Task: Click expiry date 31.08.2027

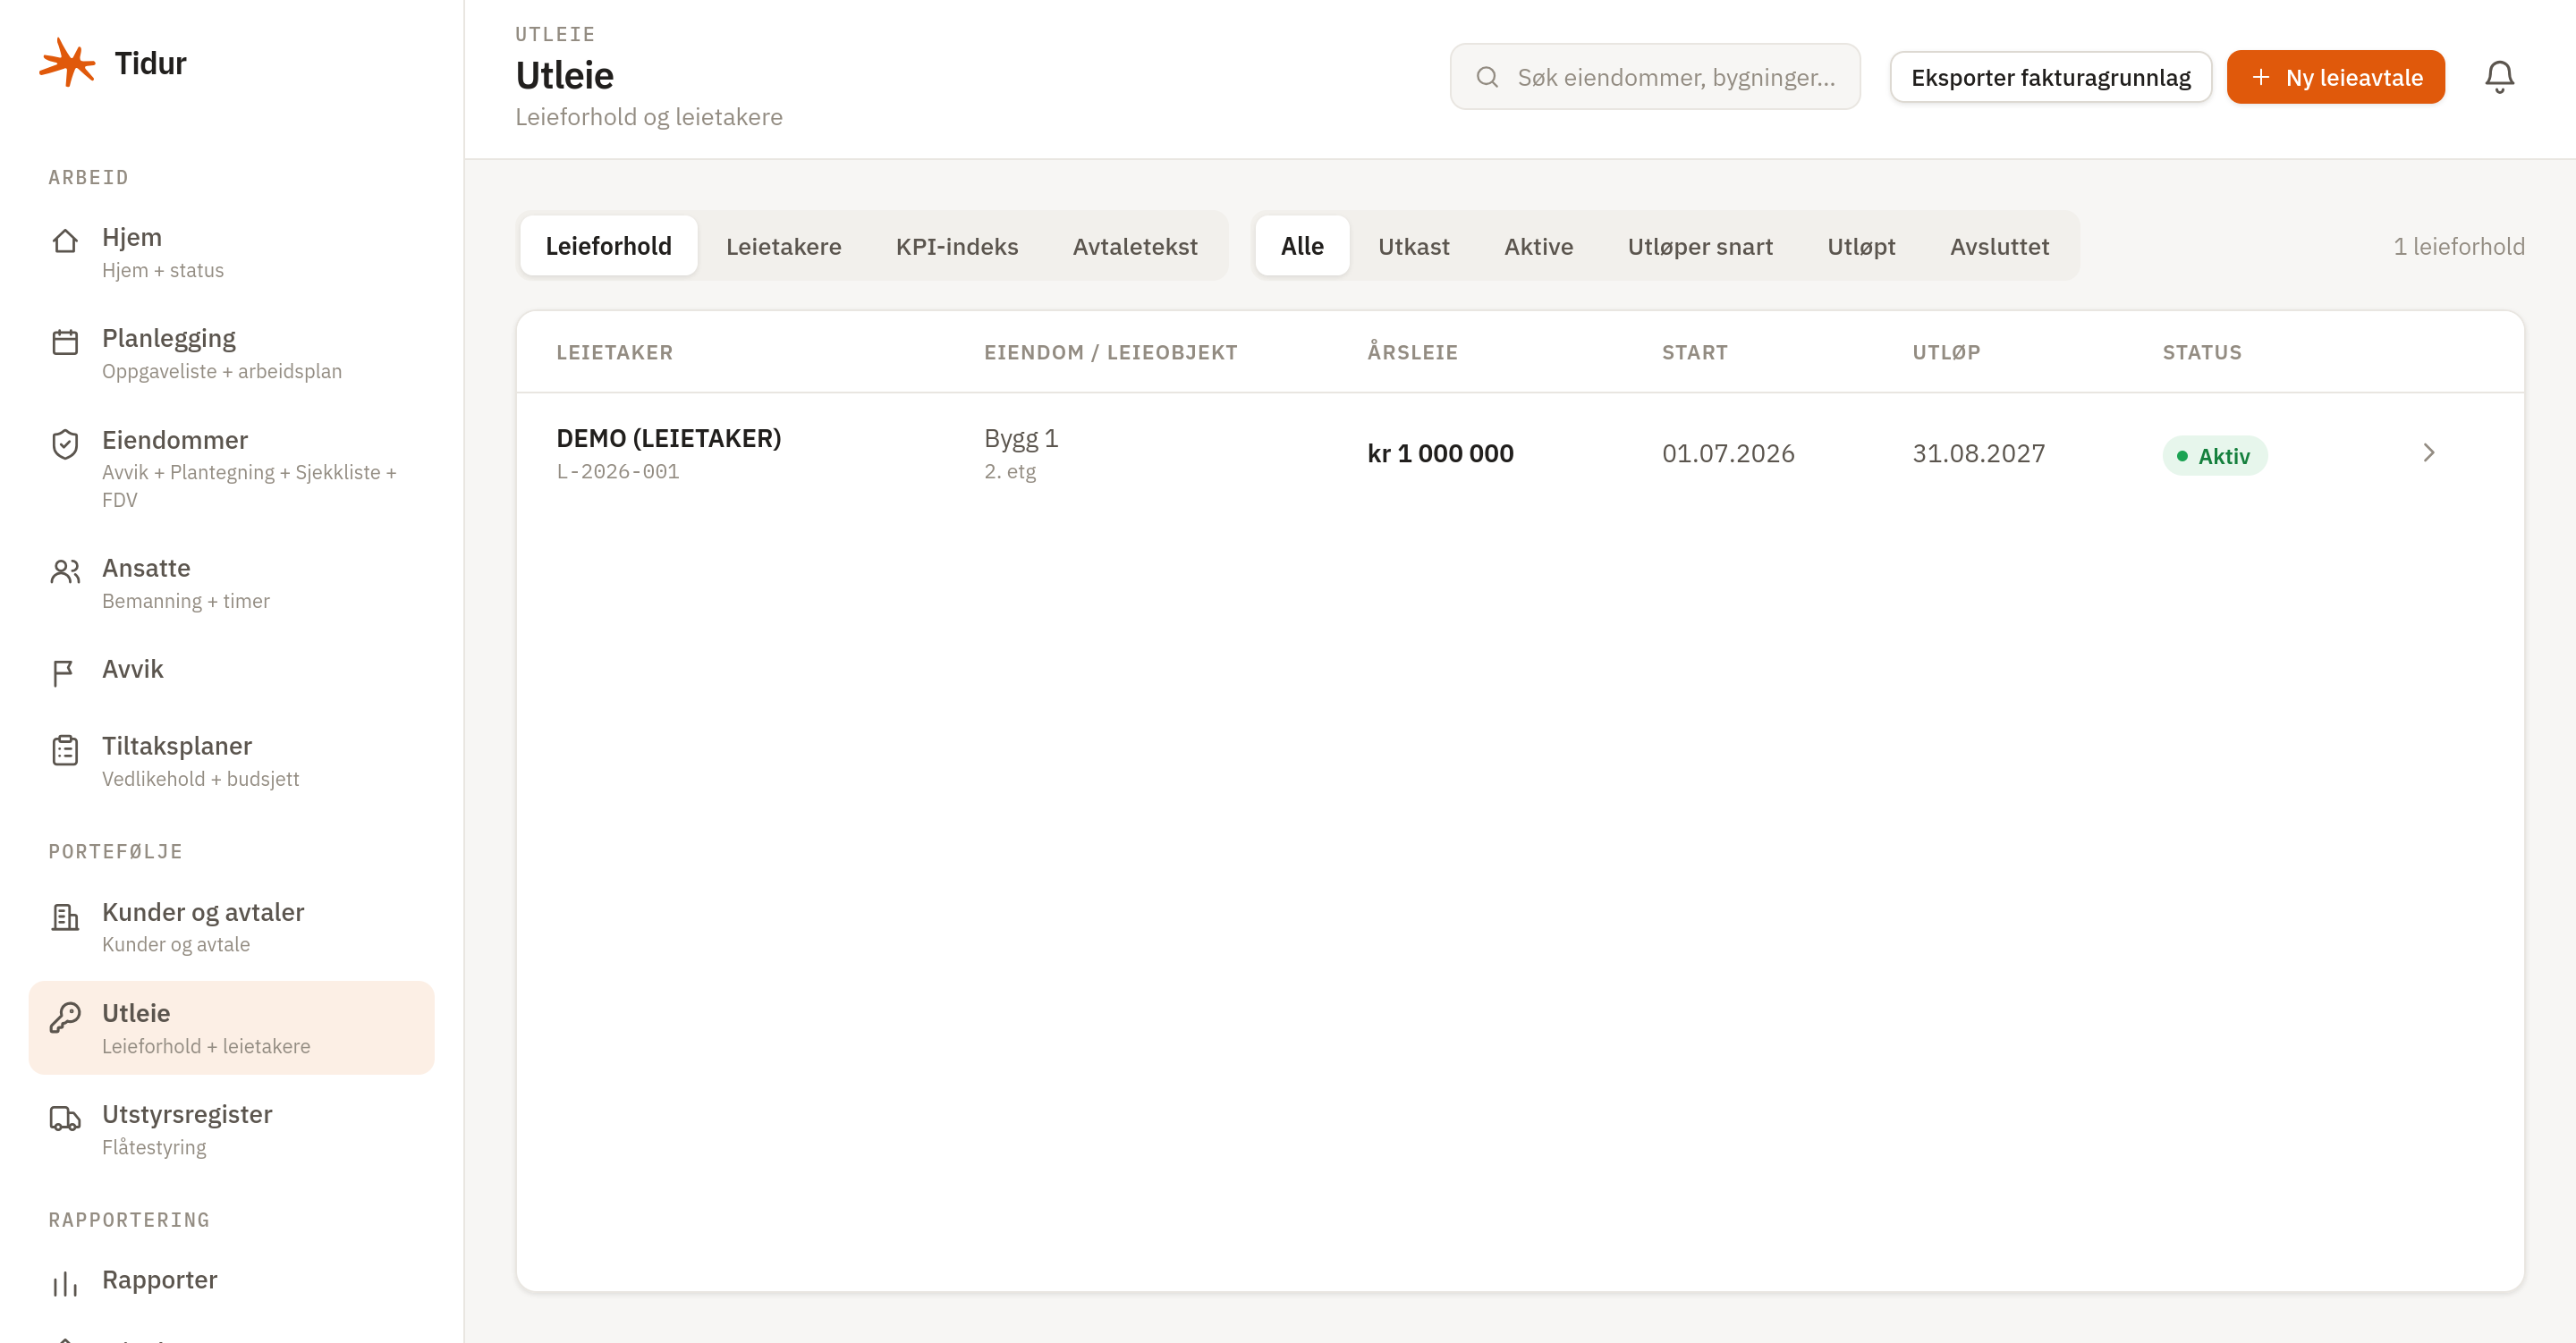Action: click(1978, 454)
